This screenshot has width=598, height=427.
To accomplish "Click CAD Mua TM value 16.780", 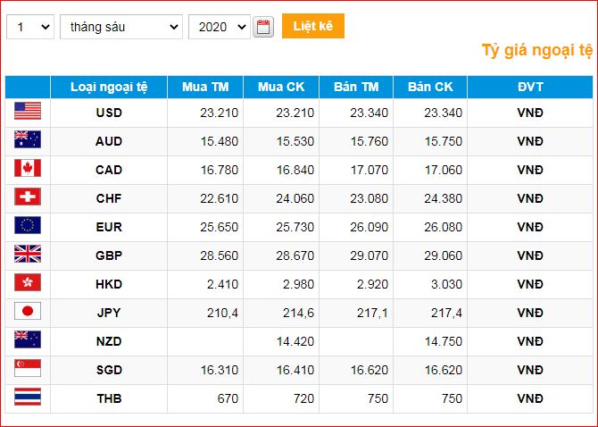I will click(x=220, y=171).
